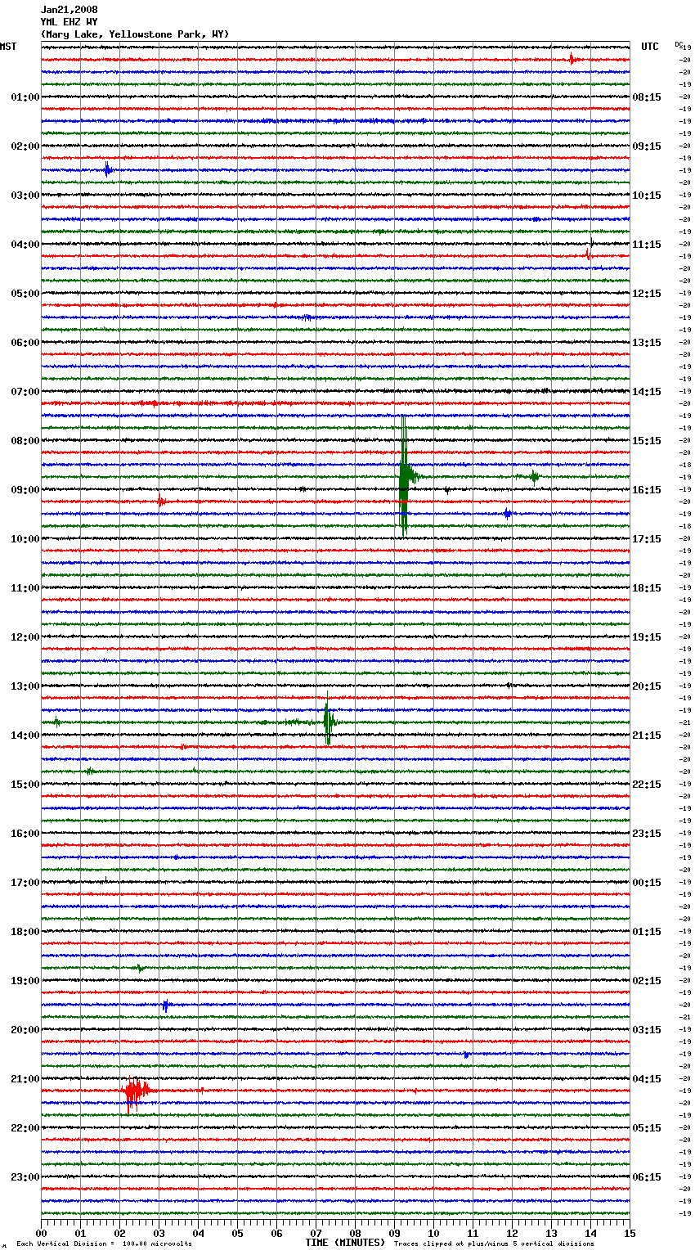This screenshot has height=1255, width=695.
Task: Click the small green event near minute 12.5 before 09:00
Action: (533, 476)
